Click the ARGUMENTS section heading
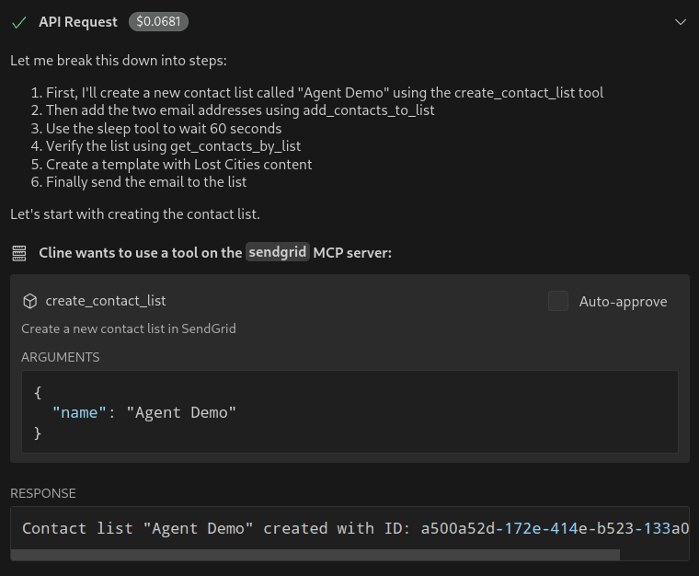Screen dimensions: 699x576 point(60,357)
